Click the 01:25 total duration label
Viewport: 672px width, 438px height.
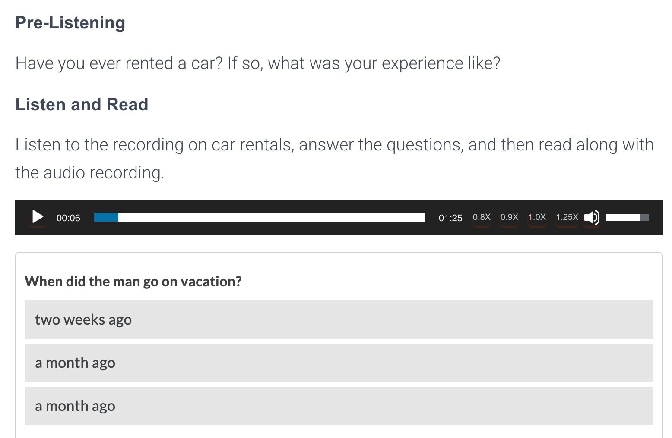coord(450,218)
